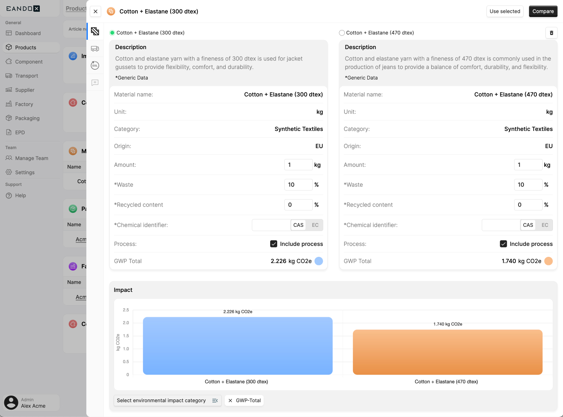Open the EOL (end-of-life) panel icon
563x417 pixels.
tap(95, 65)
